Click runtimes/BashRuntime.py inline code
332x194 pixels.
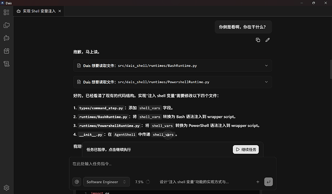click(103, 117)
